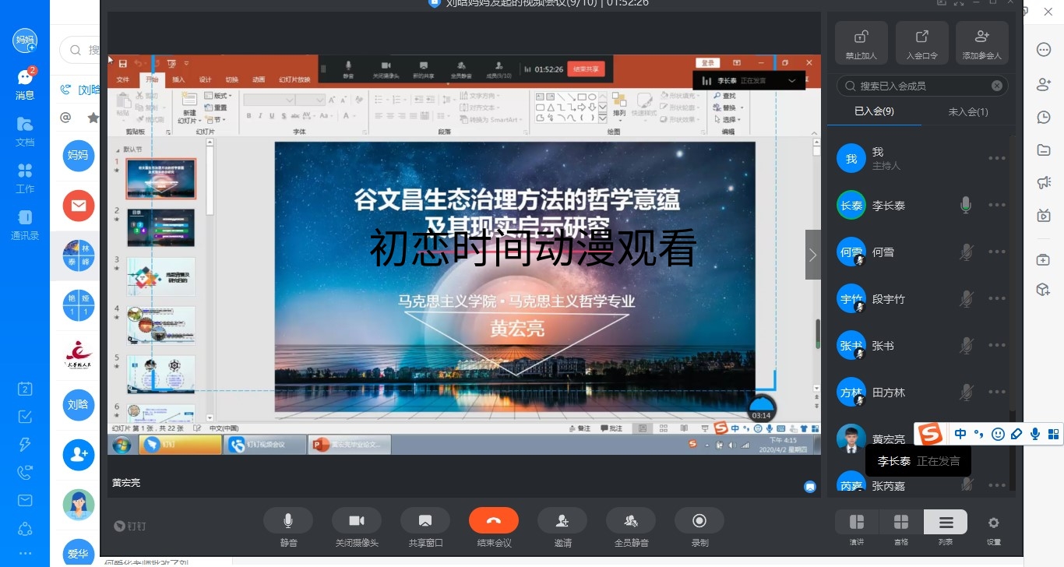
Task: Open to-do checkmark icon in sidebar
Action: (25, 417)
